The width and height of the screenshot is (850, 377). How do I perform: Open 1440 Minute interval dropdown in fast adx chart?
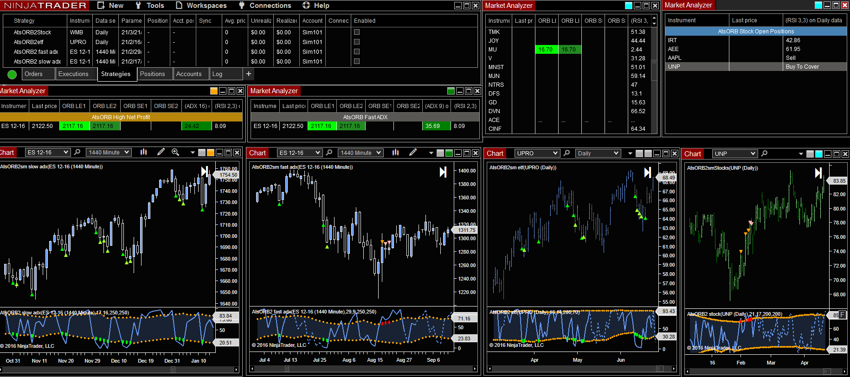pos(361,153)
